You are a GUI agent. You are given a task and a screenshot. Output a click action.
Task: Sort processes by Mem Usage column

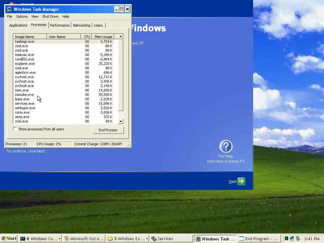tap(103, 37)
